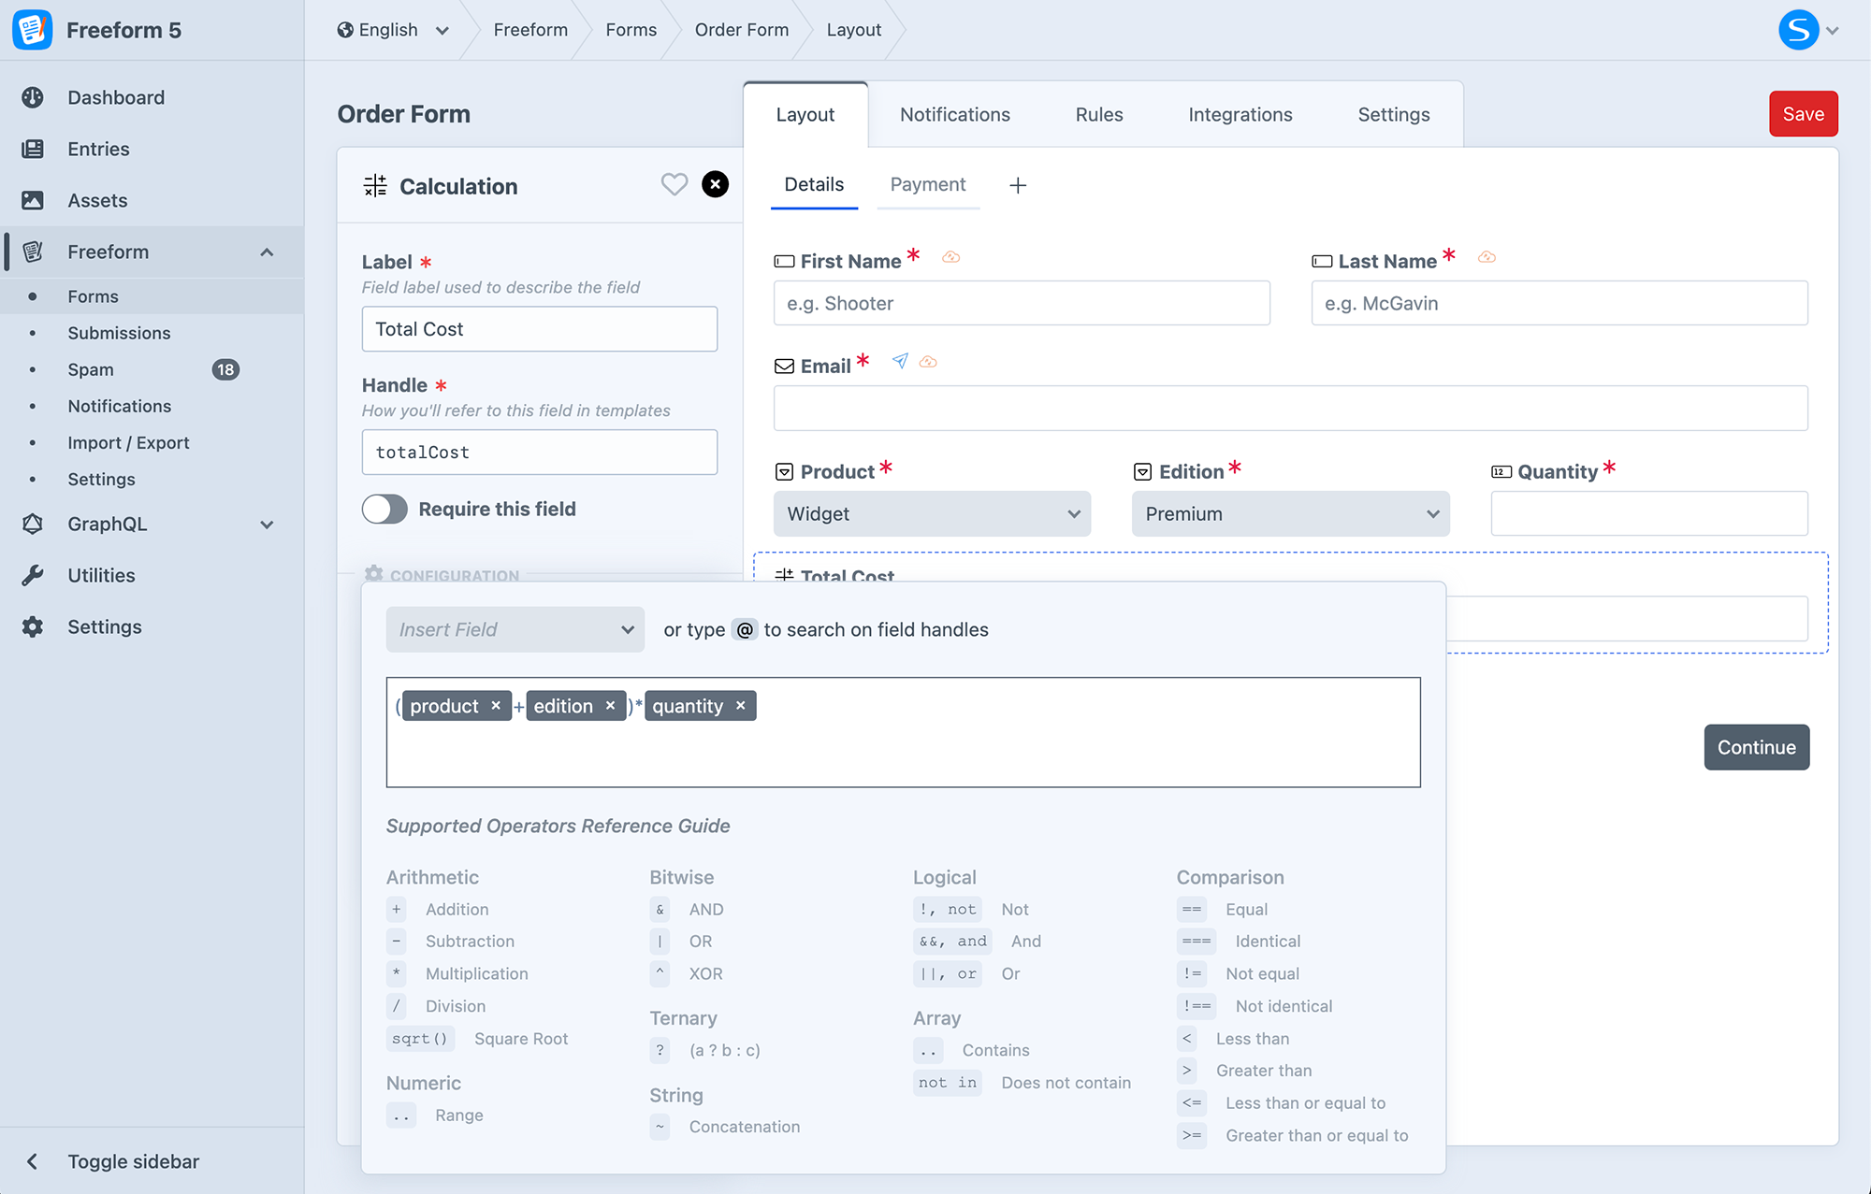Image resolution: width=1871 pixels, height=1194 pixels.
Task: Click the Freeform logo icon
Action: pos(32,30)
